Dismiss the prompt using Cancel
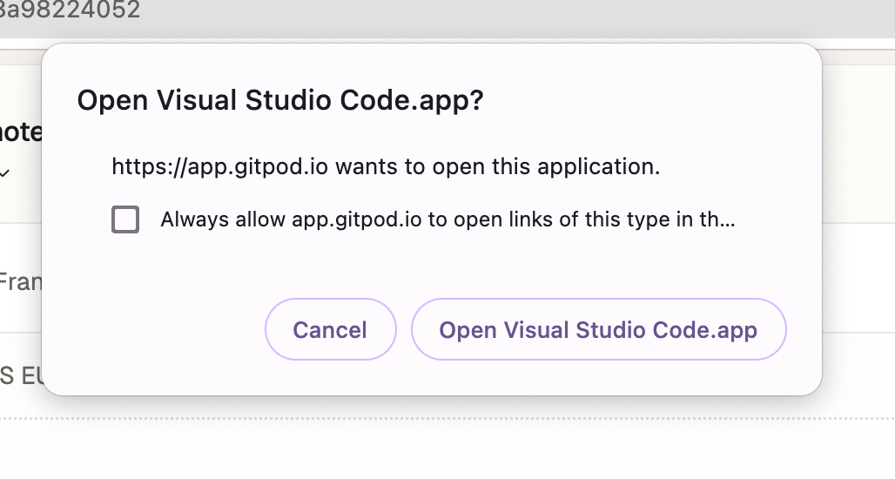This screenshot has height=479, width=895. 331,329
